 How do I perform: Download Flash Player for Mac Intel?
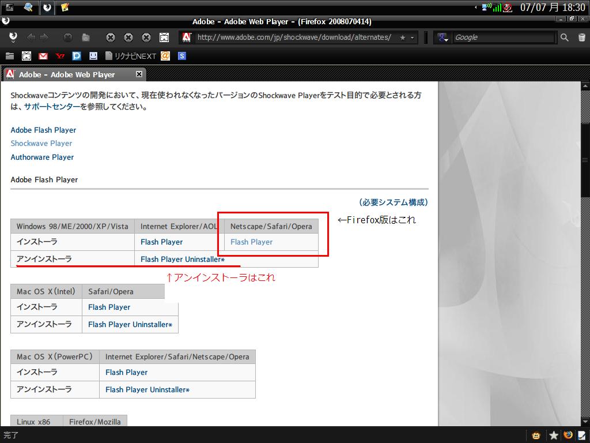click(109, 307)
